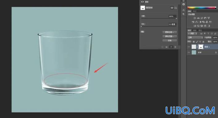Viewport: 218px width, 118px height.
Task: Switch to the Channels tab beside Layers
Action: click(x=194, y=30)
